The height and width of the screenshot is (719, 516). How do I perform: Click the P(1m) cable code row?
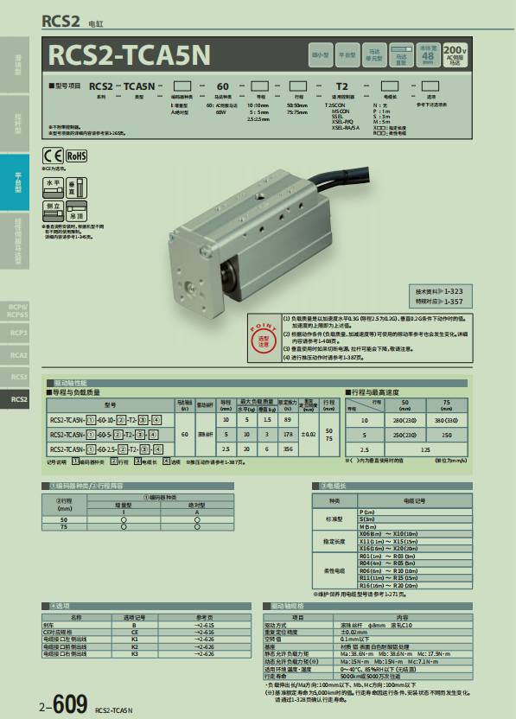pyautogui.click(x=415, y=512)
